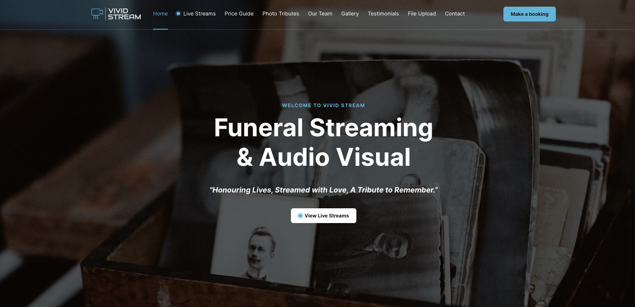
Task: Open Live Streams in navigation bar
Action: coord(196,14)
